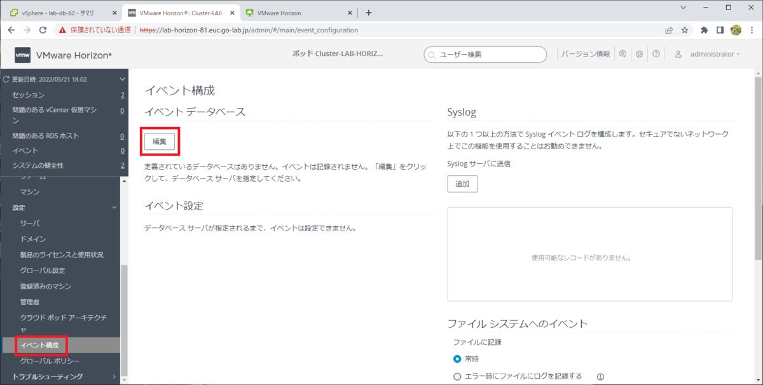Click the Chrome profile avatar
The height and width of the screenshot is (385, 763).
pos(736,30)
